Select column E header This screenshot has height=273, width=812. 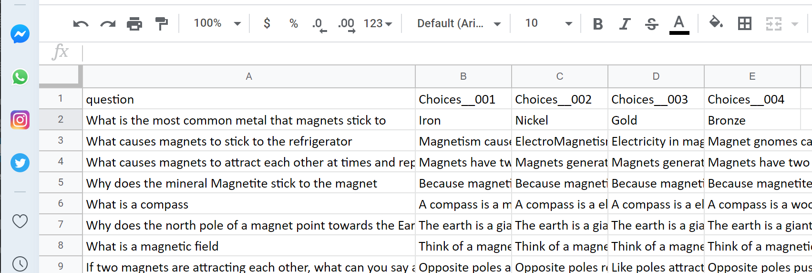(752, 76)
